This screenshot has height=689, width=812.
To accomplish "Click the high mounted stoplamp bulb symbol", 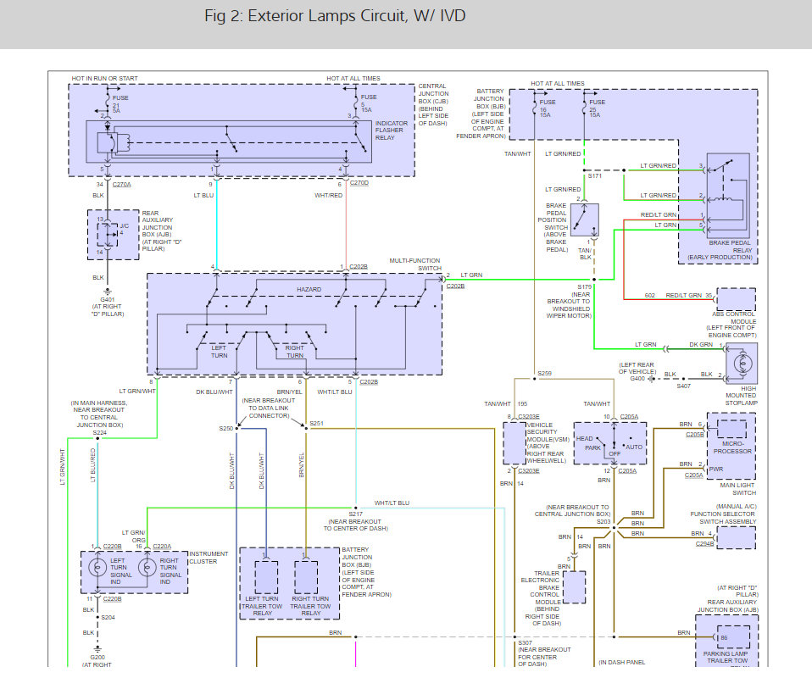I will [x=742, y=364].
